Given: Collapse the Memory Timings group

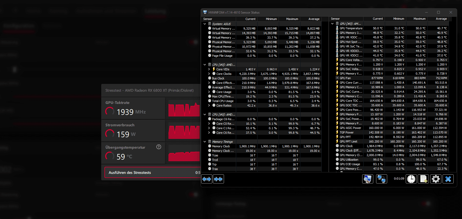Looking at the screenshot, I should pos(205,142).
